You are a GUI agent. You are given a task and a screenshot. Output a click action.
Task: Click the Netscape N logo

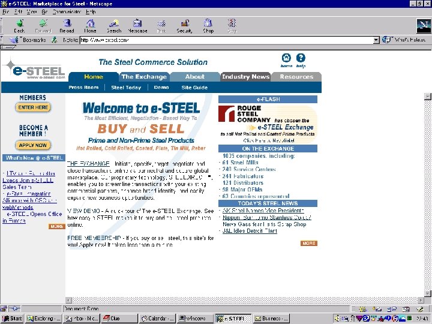pyautogui.click(x=424, y=26)
